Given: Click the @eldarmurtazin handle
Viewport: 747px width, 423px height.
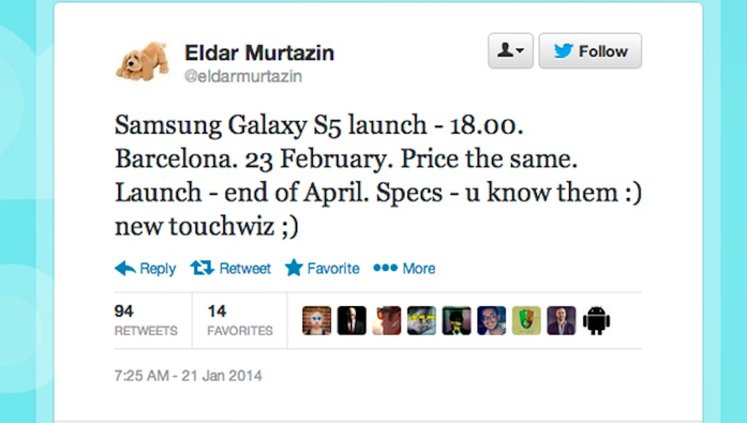Looking at the screenshot, I should (x=243, y=76).
